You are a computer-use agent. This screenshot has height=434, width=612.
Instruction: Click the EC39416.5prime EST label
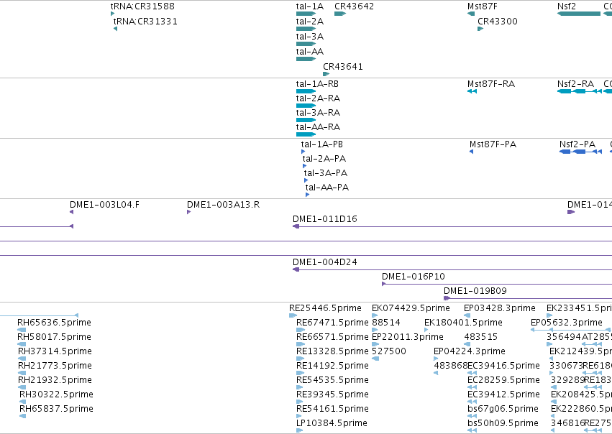(x=504, y=366)
